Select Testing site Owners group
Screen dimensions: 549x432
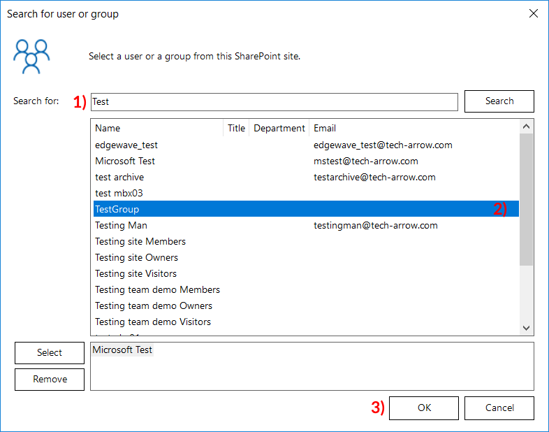(x=136, y=258)
